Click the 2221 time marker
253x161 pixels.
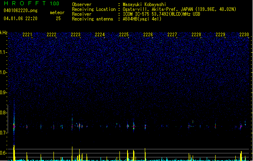pyautogui.click(x=27, y=34)
